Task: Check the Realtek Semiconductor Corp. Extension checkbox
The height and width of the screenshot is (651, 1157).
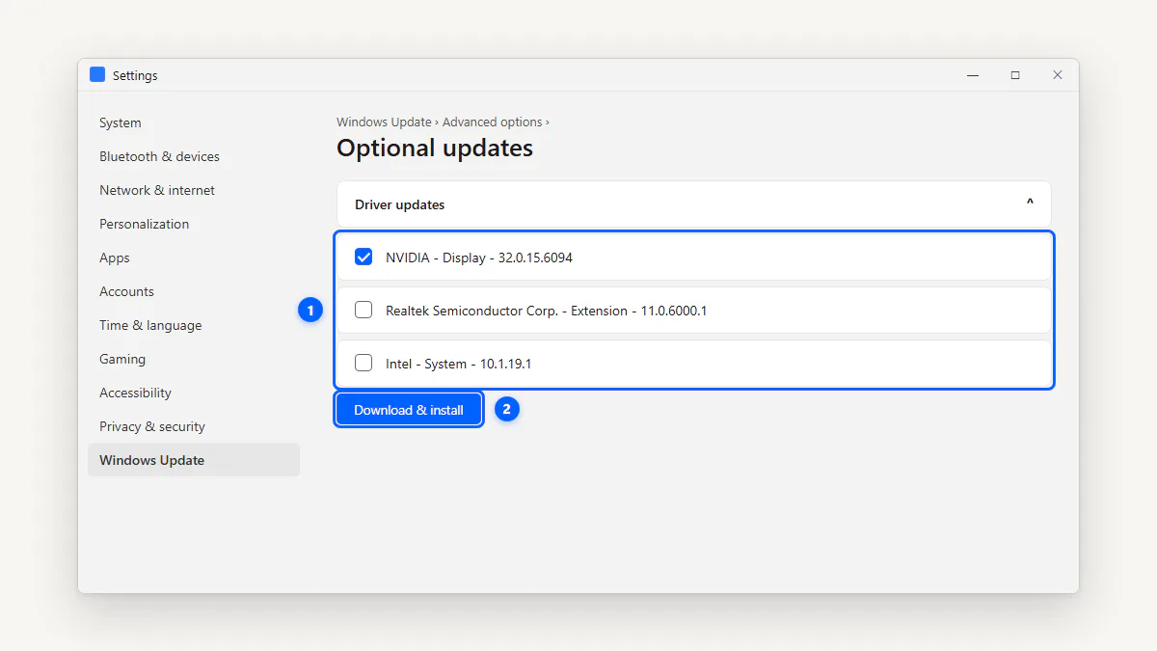Action: tap(363, 310)
